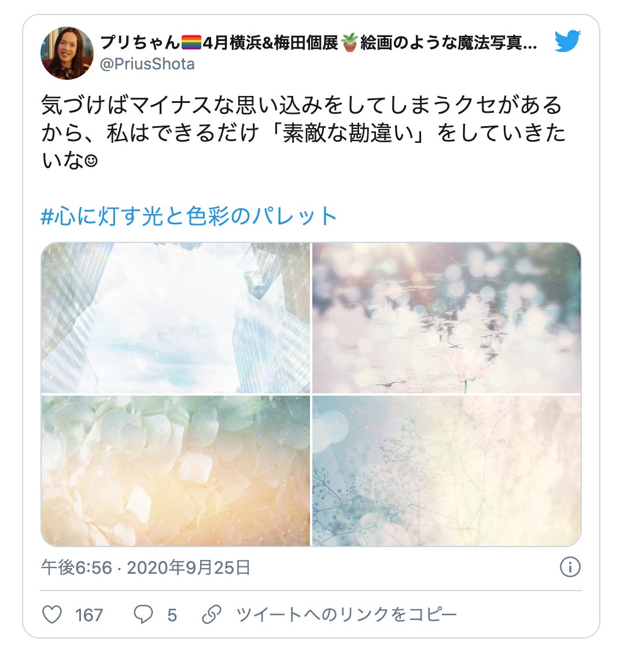Open the tweet info circle icon

[x=570, y=567]
